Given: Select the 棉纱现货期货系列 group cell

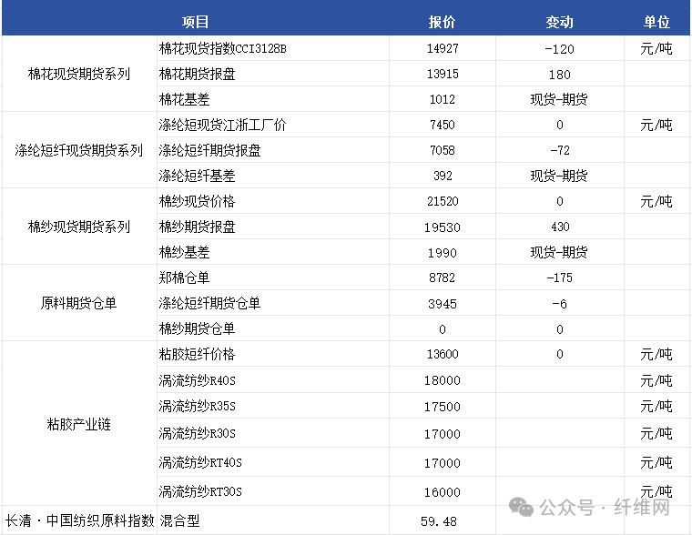Looking at the screenshot, I should point(79,227).
